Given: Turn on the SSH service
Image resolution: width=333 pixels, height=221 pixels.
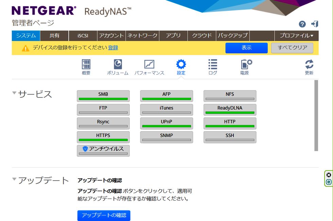Looking at the screenshot, I should tap(230, 137).
